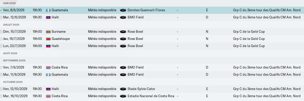Toggle the check circle for Mar, 12/6/2029
304x101 pixels.
click(1, 17)
